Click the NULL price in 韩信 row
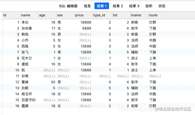Screen dimensions: 195x115 [85, 34]
